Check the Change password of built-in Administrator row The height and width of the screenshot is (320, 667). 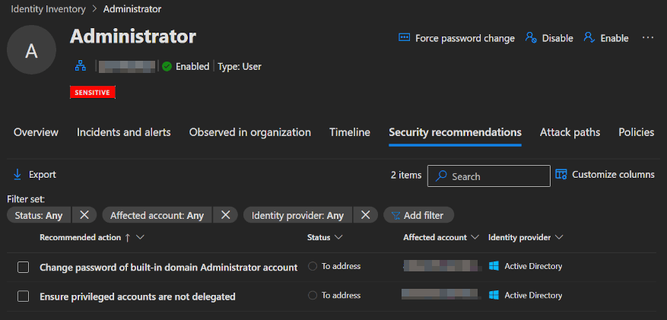(x=23, y=267)
